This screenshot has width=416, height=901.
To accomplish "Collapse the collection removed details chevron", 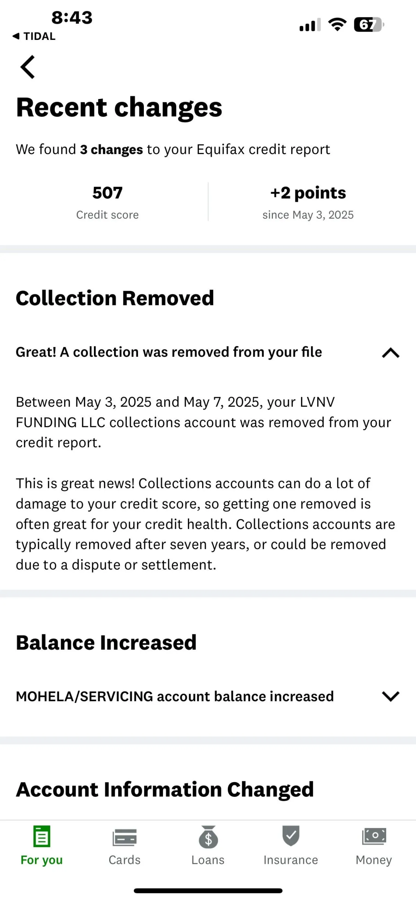I will point(390,353).
